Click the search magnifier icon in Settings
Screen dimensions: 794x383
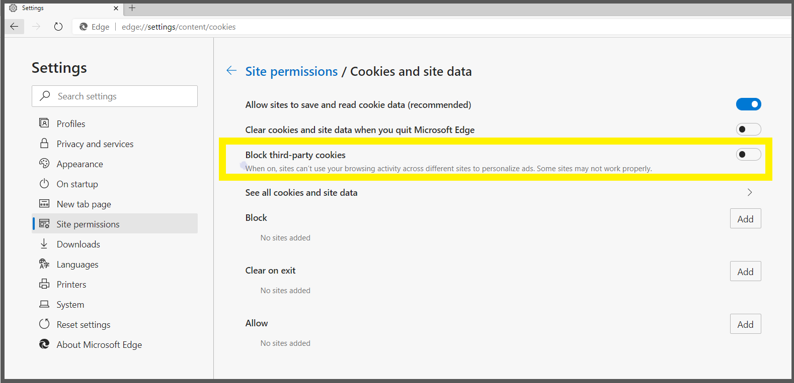tap(45, 95)
